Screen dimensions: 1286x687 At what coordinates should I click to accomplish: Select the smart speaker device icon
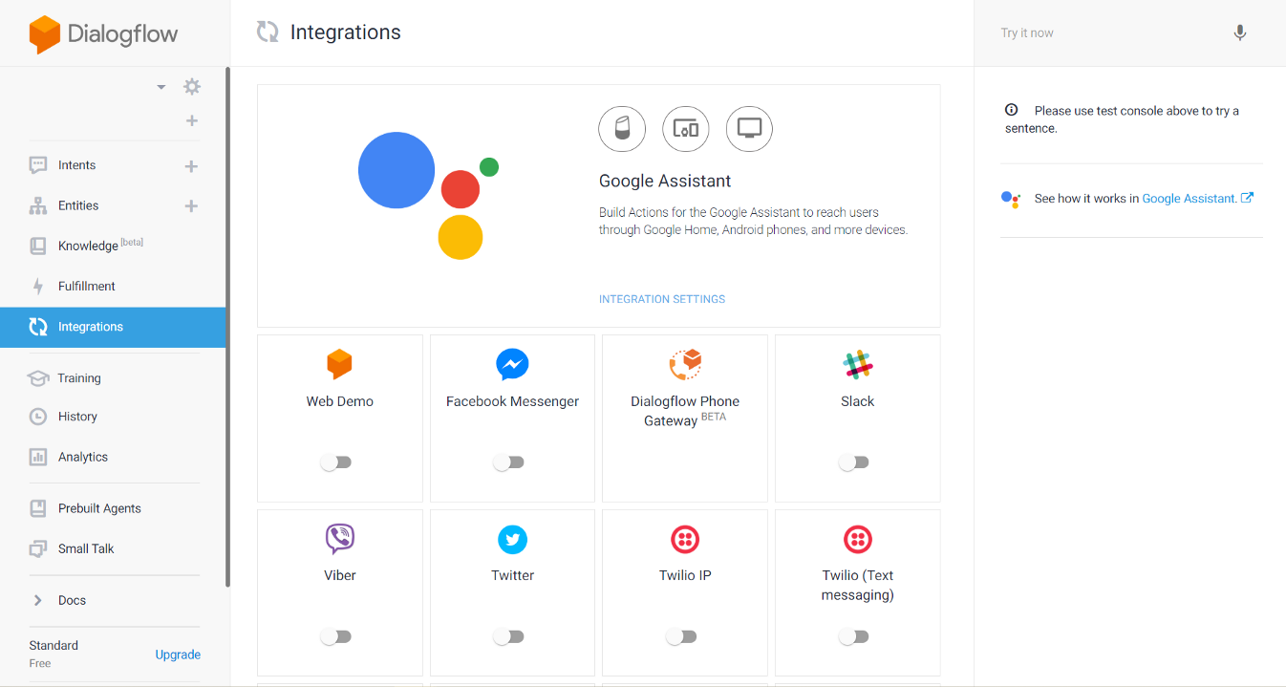[622, 129]
